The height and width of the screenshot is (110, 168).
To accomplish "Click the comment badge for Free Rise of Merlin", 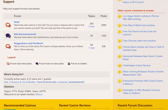I will coord(120,26).
